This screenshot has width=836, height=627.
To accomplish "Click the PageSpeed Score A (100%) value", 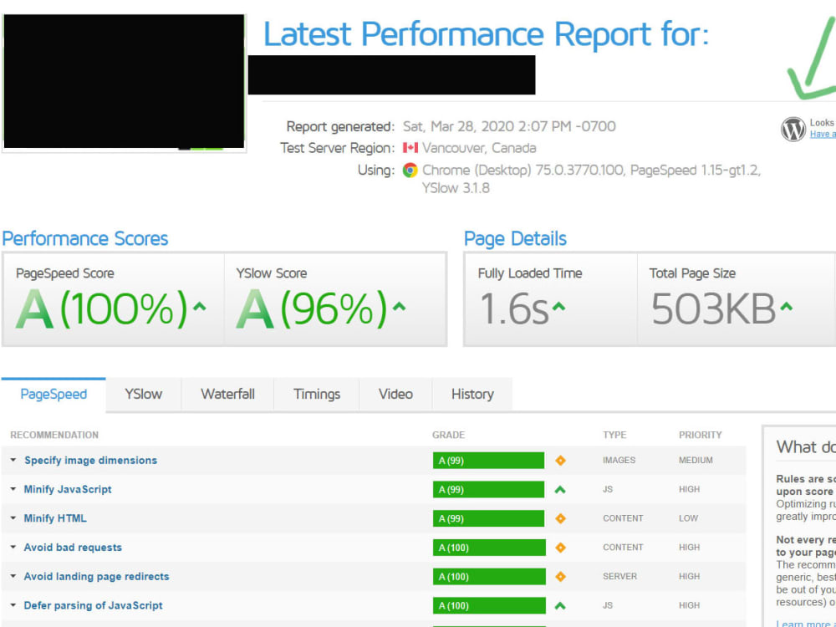I will 102,308.
